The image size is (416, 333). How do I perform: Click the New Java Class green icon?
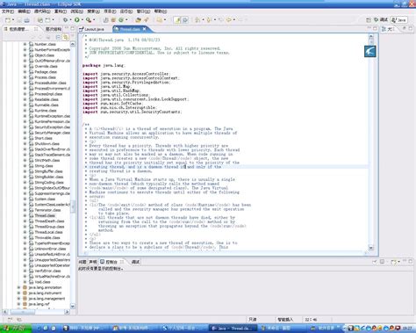click(121, 20)
